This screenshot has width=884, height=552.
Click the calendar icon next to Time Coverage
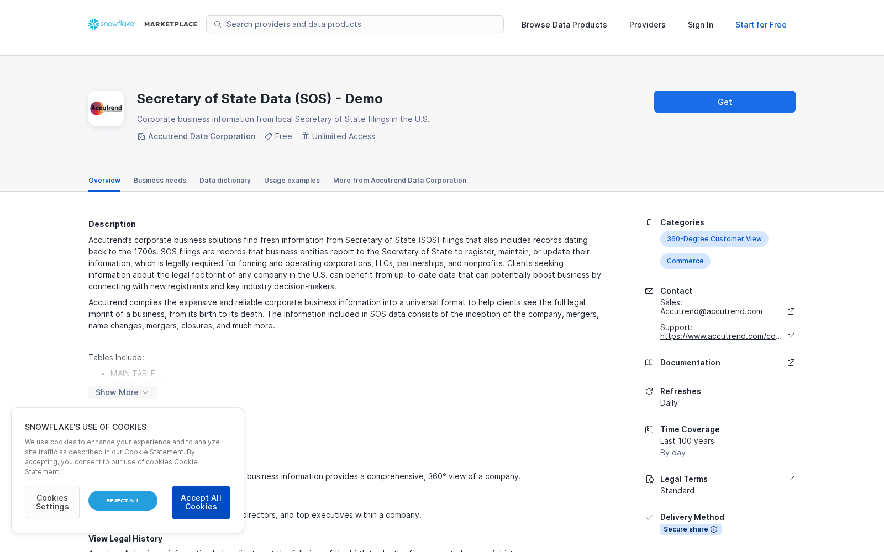tap(649, 429)
